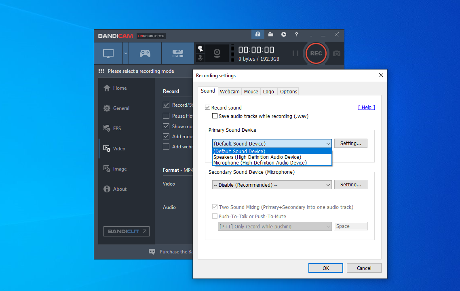
Task: Open the Mouse tab in Recording settings
Action: [251, 91]
